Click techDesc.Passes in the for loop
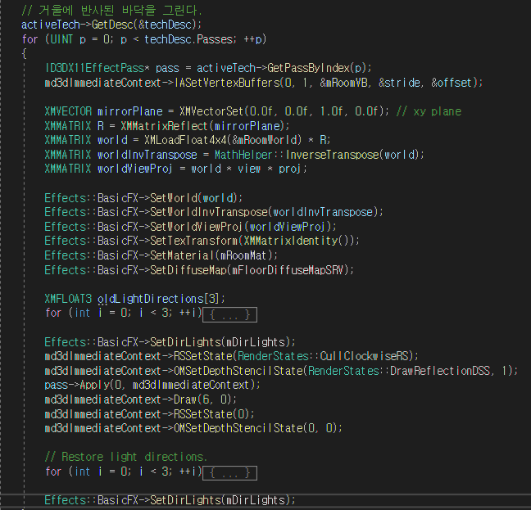This screenshot has width=531, height=510. tap(188, 39)
